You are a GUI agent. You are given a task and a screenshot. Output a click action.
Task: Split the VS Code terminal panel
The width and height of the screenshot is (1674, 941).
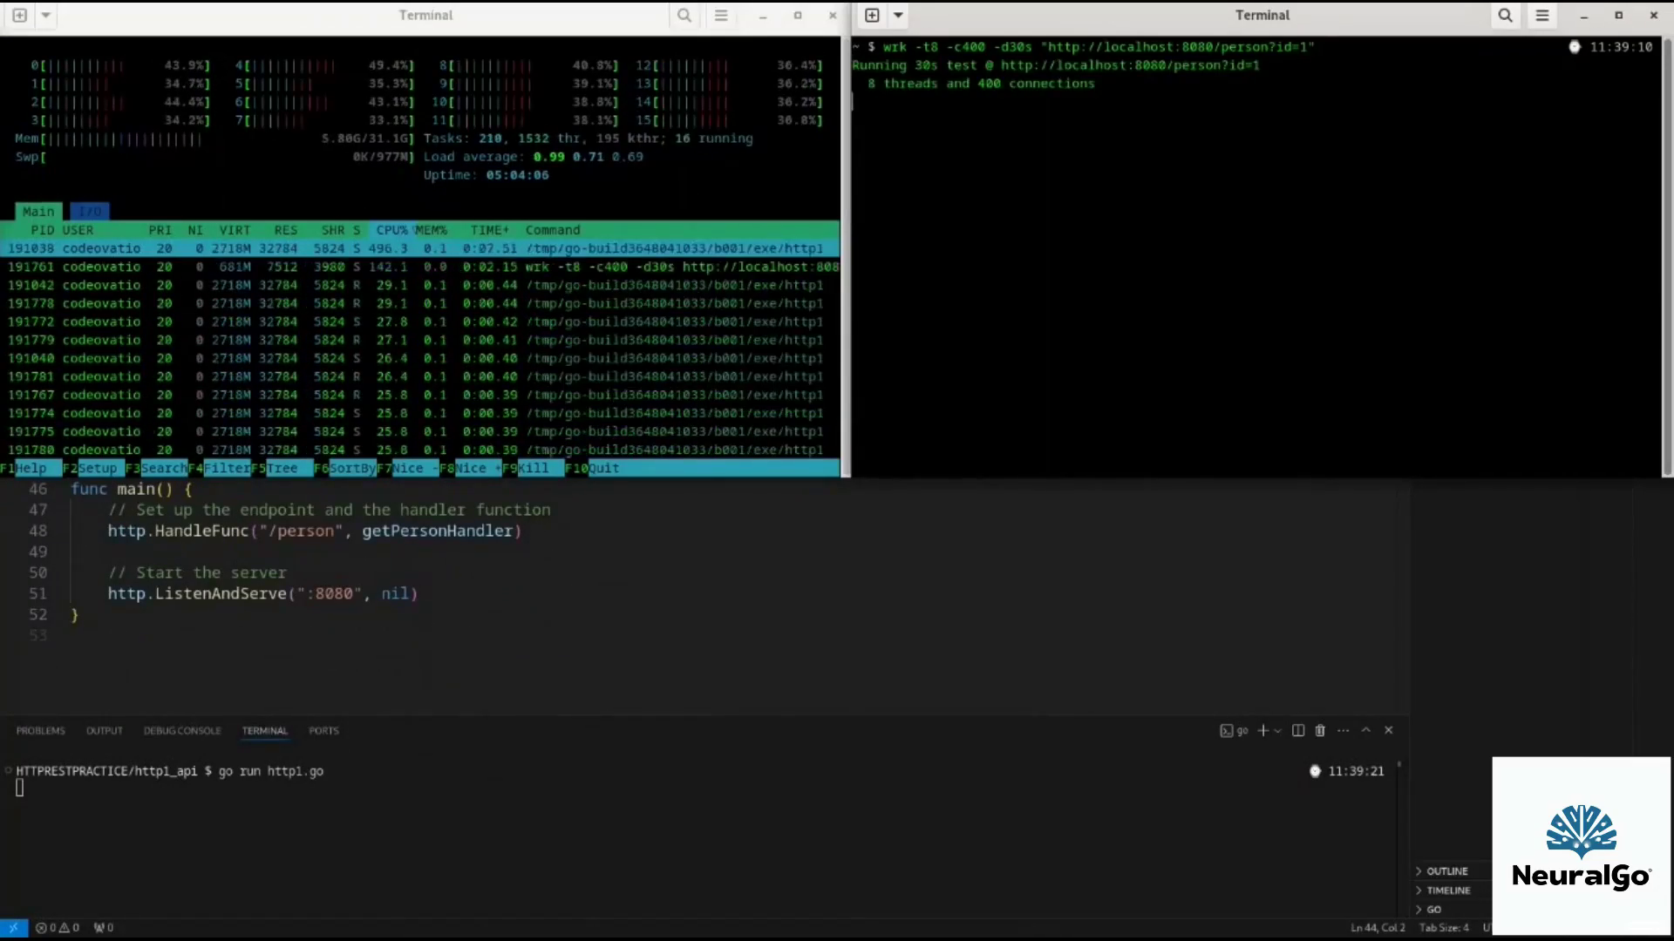(x=1298, y=730)
